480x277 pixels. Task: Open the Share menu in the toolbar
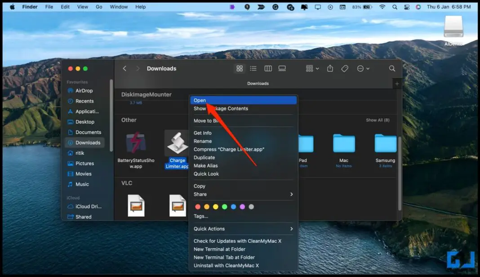[x=330, y=68]
